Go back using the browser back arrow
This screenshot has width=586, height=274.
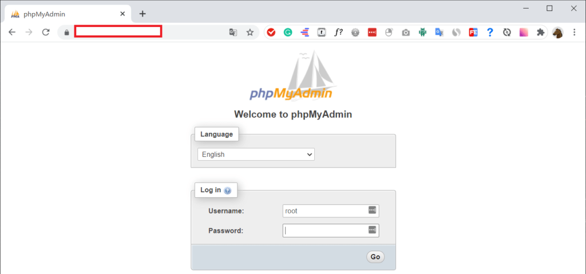click(12, 32)
